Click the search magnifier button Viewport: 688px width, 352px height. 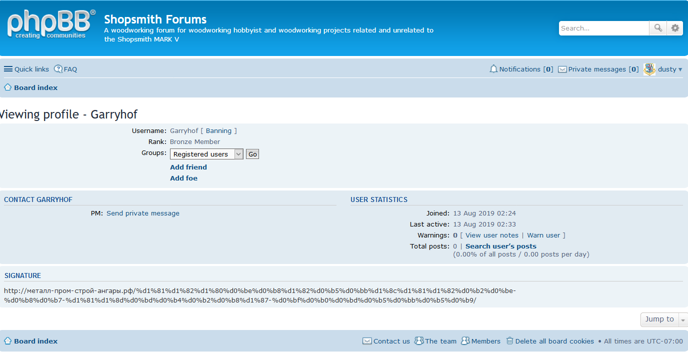tap(658, 28)
